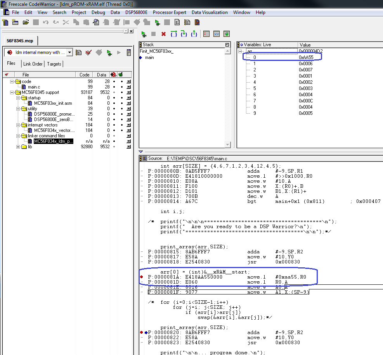Click the Step Out debugger icon

194,34
